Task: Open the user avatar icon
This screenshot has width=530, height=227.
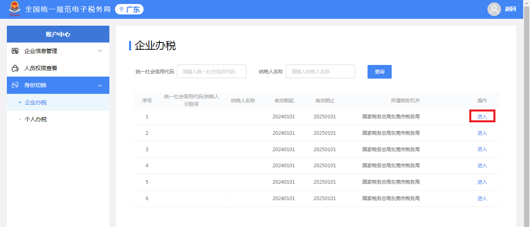Action: point(494,9)
